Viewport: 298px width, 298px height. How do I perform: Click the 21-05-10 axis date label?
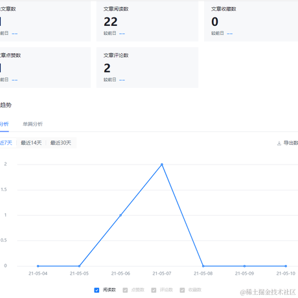[286, 273]
